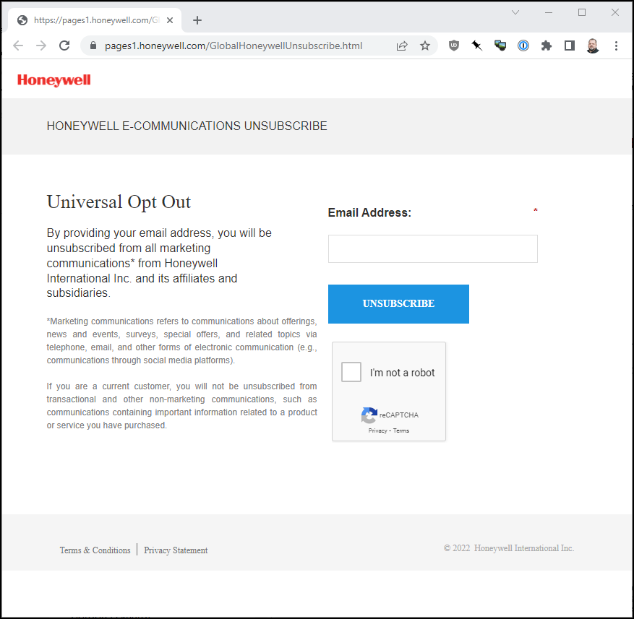Screen dimensions: 634x619
Task: Close the browser window
Action: 615,12
